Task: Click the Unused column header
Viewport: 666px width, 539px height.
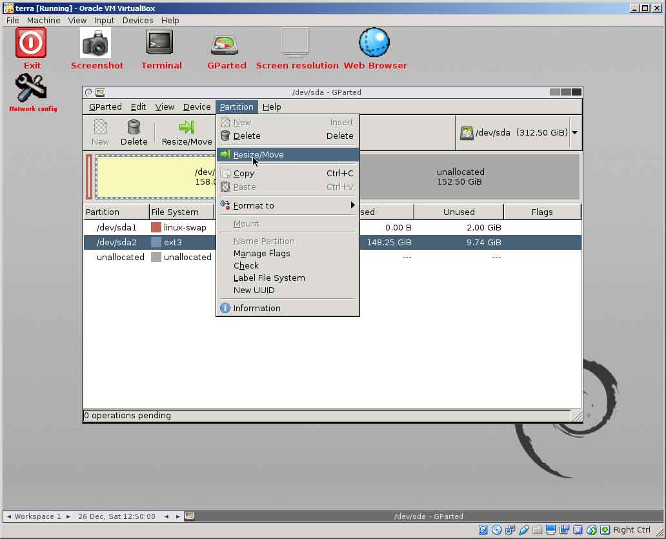Action: [x=459, y=212]
